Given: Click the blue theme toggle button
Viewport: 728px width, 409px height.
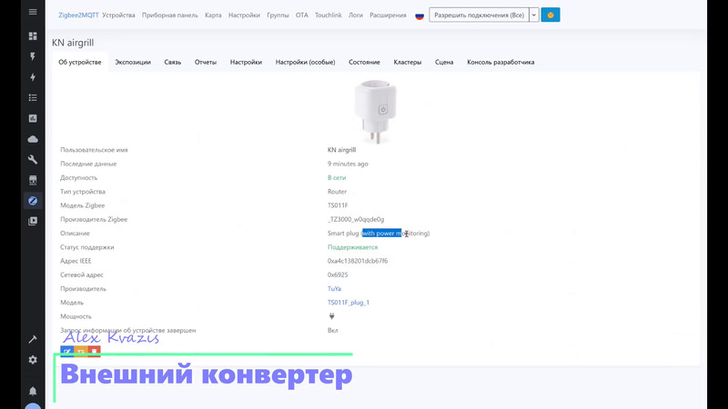Looking at the screenshot, I should point(550,15).
